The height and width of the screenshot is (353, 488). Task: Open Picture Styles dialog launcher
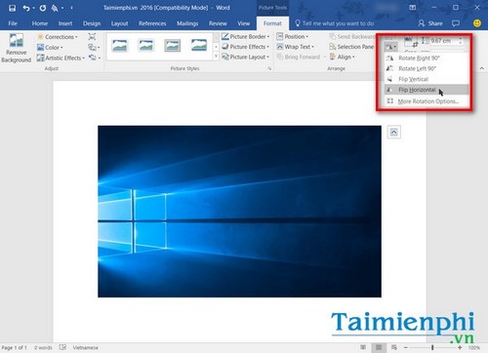pyautogui.click(x=269, y=68)
